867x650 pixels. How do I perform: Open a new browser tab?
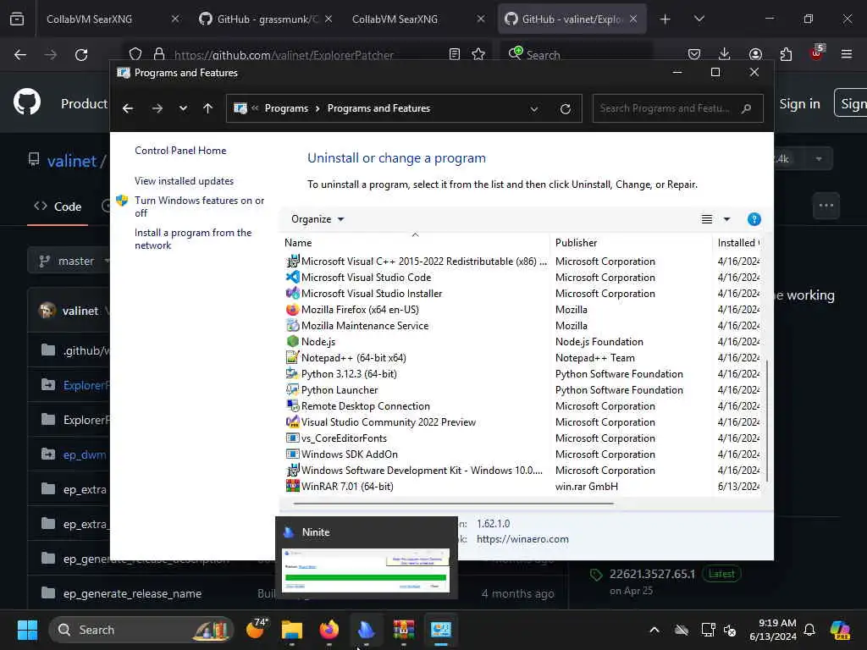(665, 19)
